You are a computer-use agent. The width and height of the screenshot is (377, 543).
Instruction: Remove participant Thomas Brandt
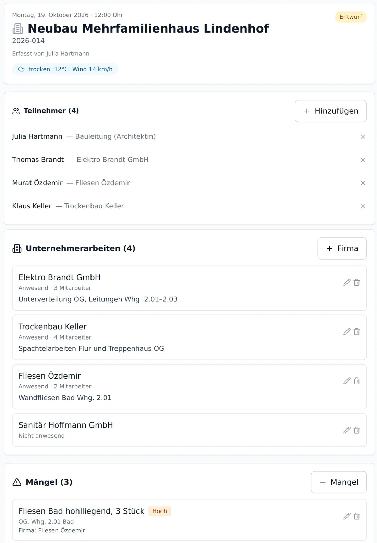pyautogui.click(x=363, y=160)
